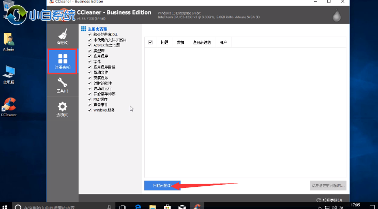
Task: Sort results by the 问题 column header
Action: tap(164, 42)
